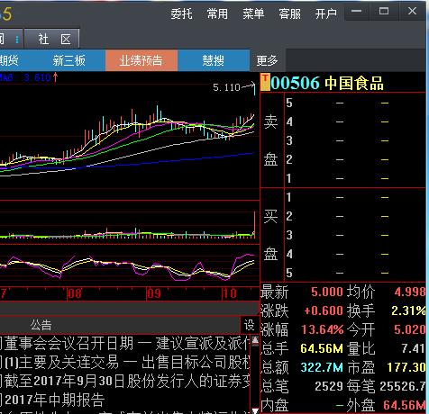Switch to the 社区 tab
The width and height of the screenshot is (429, 414).
[x=52, y=39]
